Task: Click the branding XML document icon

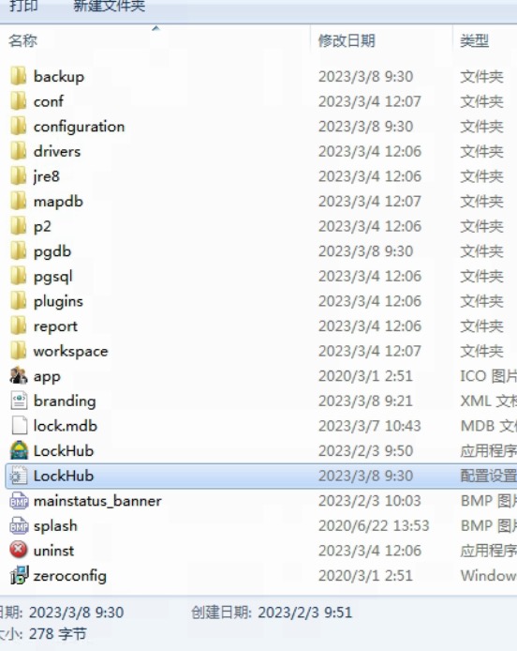Action: pos(19,401)
